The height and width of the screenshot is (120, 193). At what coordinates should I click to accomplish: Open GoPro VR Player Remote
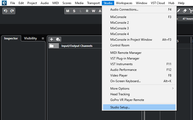(139, 100)
